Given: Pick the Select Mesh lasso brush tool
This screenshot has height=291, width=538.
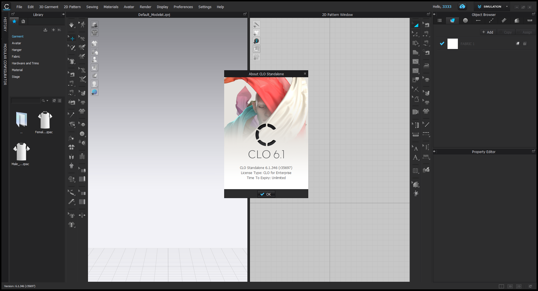Looking at the screenshot, I should tap(72, 48).
